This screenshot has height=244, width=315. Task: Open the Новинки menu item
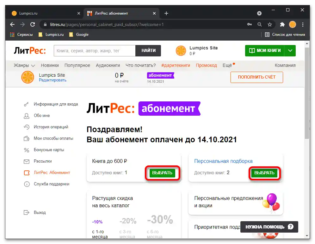point(50,65)
